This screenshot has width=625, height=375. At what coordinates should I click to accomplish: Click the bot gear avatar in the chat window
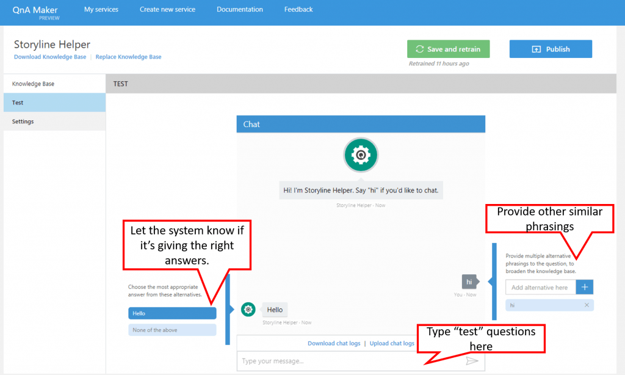[x=361, y=156]
